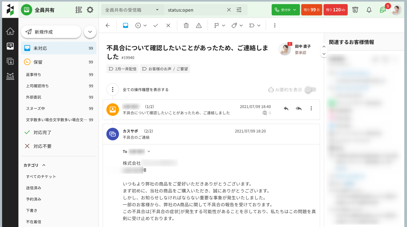
Task: Toggle the AI要約を表示 switch
Action: pyautogui.click(x=310, y=90)
